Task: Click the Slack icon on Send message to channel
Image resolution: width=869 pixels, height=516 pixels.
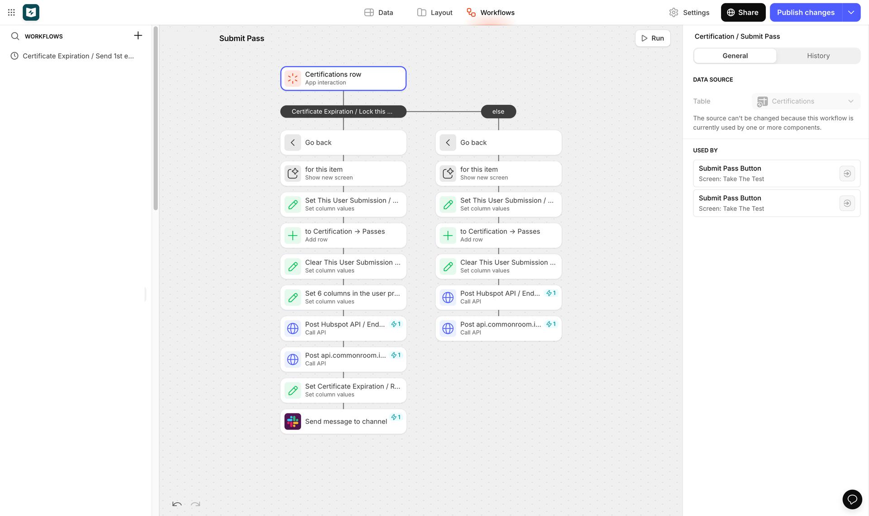Action: (x=292, y=421)
